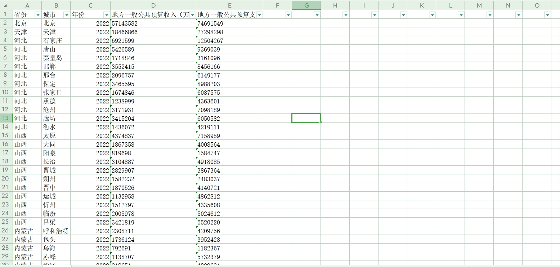
Task: Open the filter dropdown in column F
Action: (288, 15)
